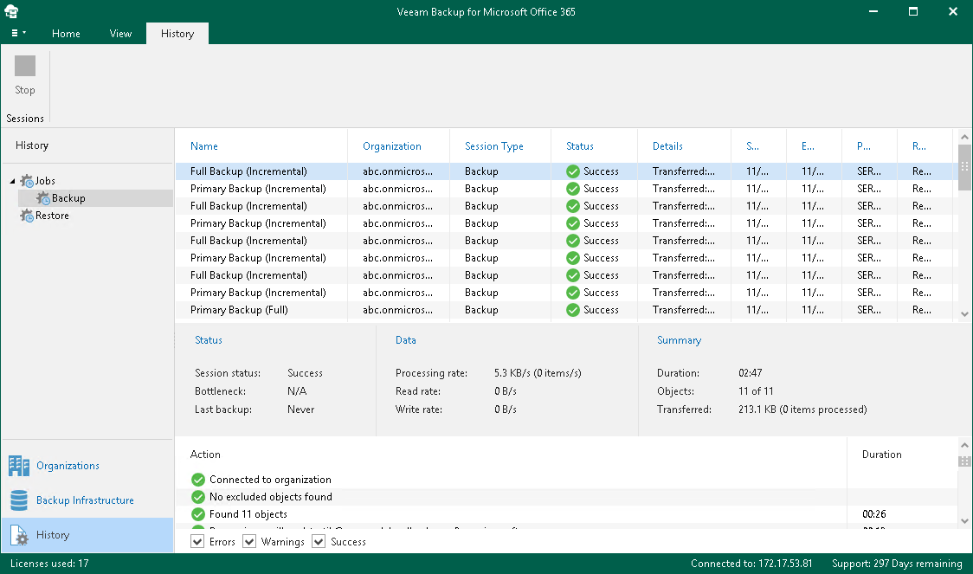Click the Duration column header in action log
Viewport: 973px width, 574px height.
point(882,455)
